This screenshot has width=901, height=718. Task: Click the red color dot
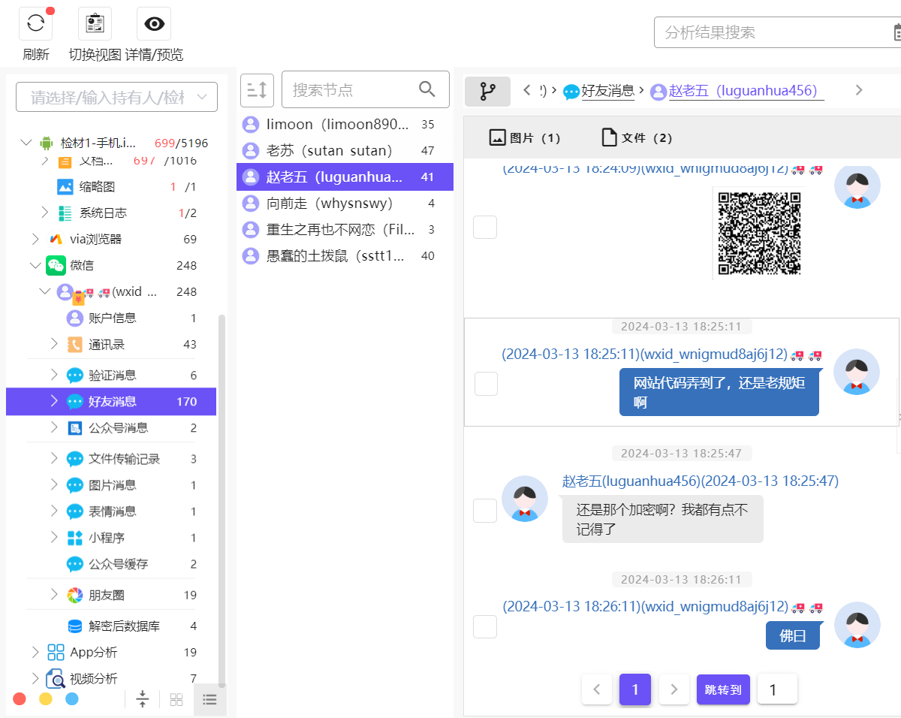click(20, 698)
